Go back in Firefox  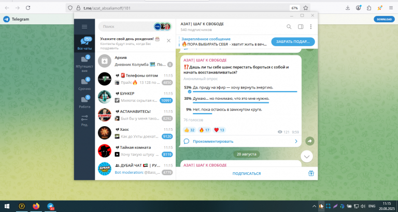[x=7, y=8]
